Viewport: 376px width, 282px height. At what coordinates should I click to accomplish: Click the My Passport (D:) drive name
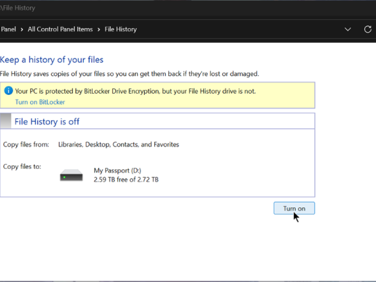tap(117, 171)
